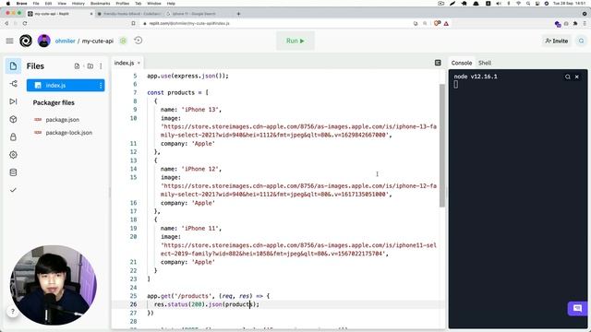Click the Run button
This screenshot has height=332, width=591.
(295, 41)
